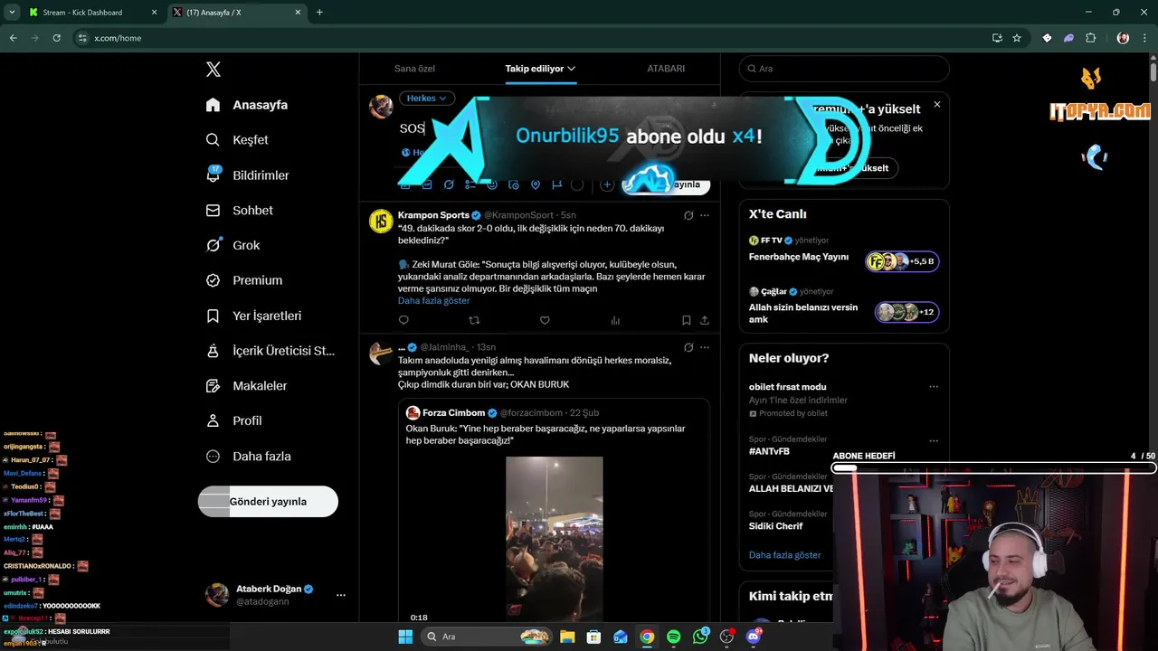
Task: Like the Krampon Sports post
Action: click(545, 320)
